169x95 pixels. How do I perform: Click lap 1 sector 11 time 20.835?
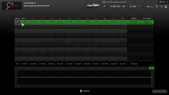click(114, 22)
